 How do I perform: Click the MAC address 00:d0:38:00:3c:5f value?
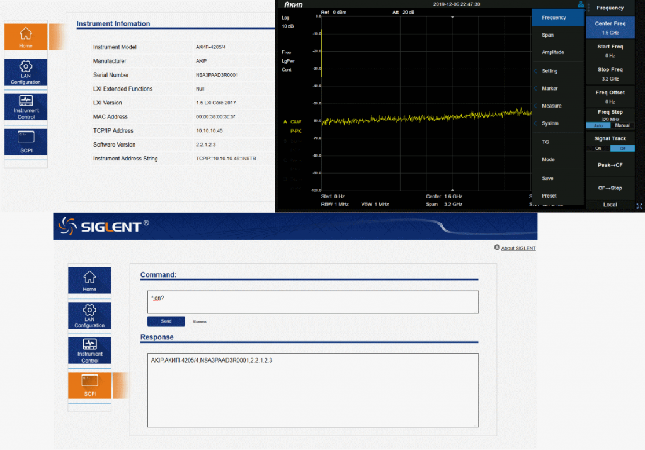point(215,116)
